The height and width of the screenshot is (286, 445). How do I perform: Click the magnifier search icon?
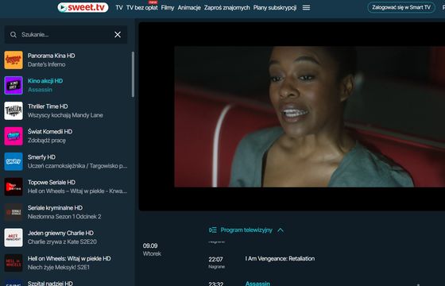coord(14,35)
